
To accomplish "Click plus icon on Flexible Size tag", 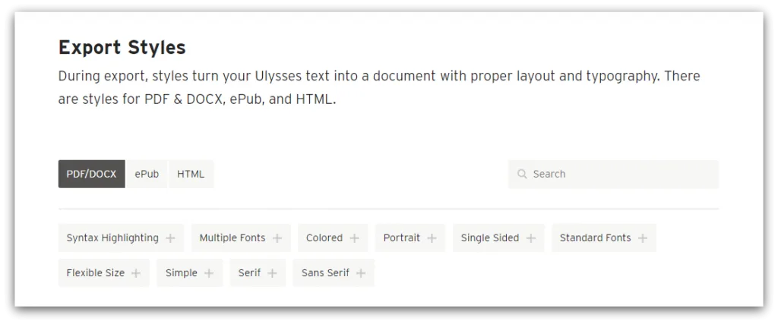I will 136,273.
